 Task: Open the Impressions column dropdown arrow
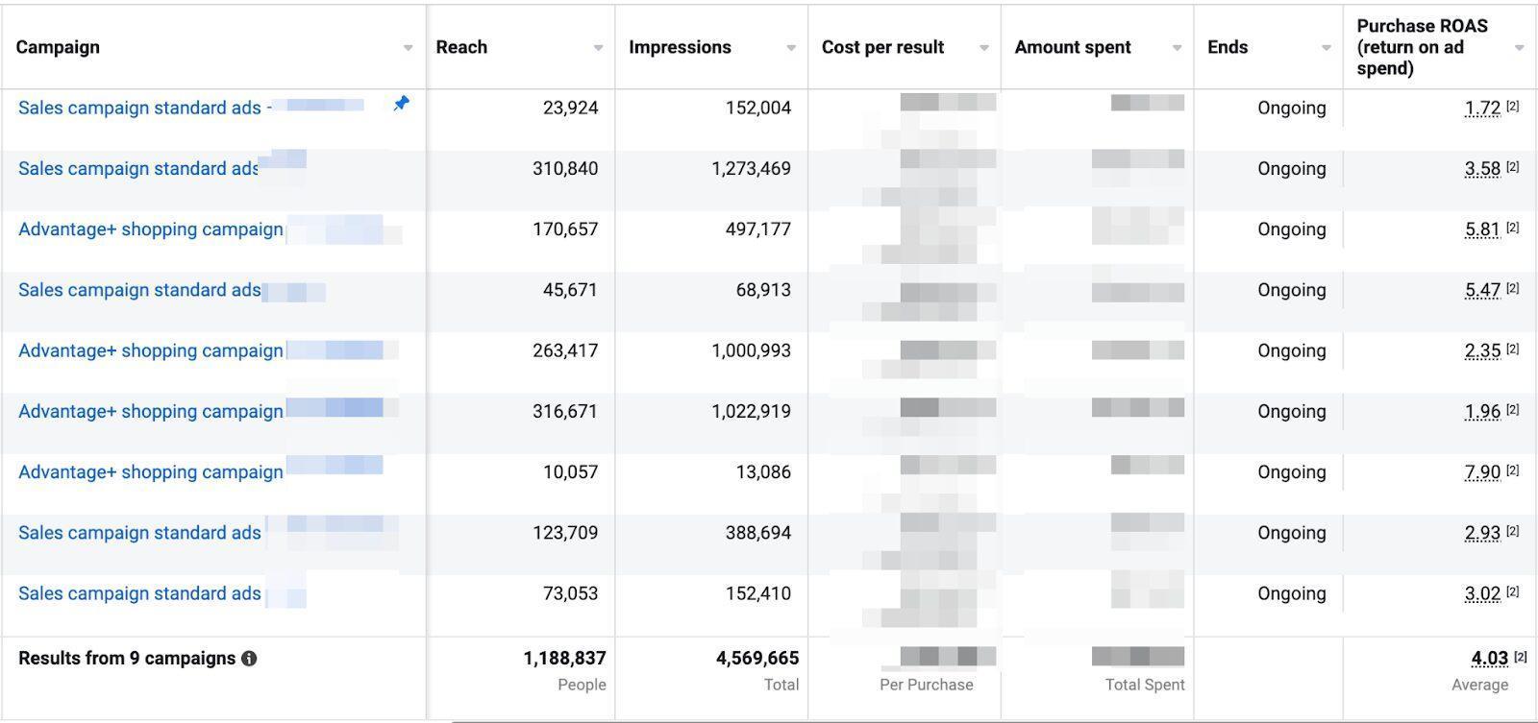pyautogui.click(x=791, y=48)
